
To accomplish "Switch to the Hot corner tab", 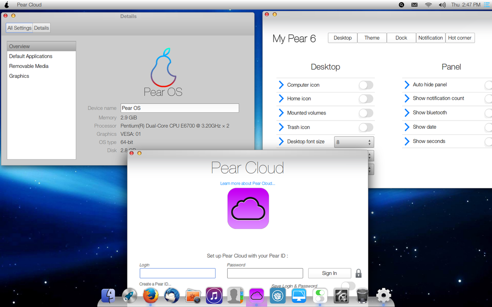I will [460, 38].
